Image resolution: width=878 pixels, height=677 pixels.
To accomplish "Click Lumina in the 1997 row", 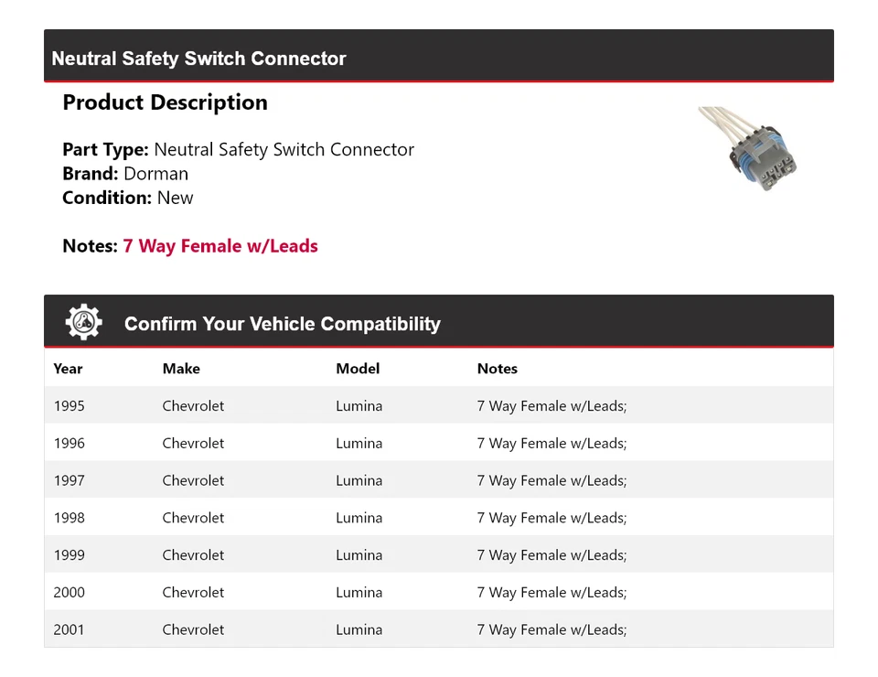I will (x=359, y=481).
